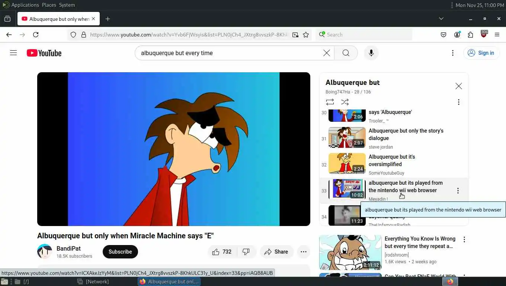Open BandiPat channel avatar
The image size is (506, 286).
(x=45, y=252)
